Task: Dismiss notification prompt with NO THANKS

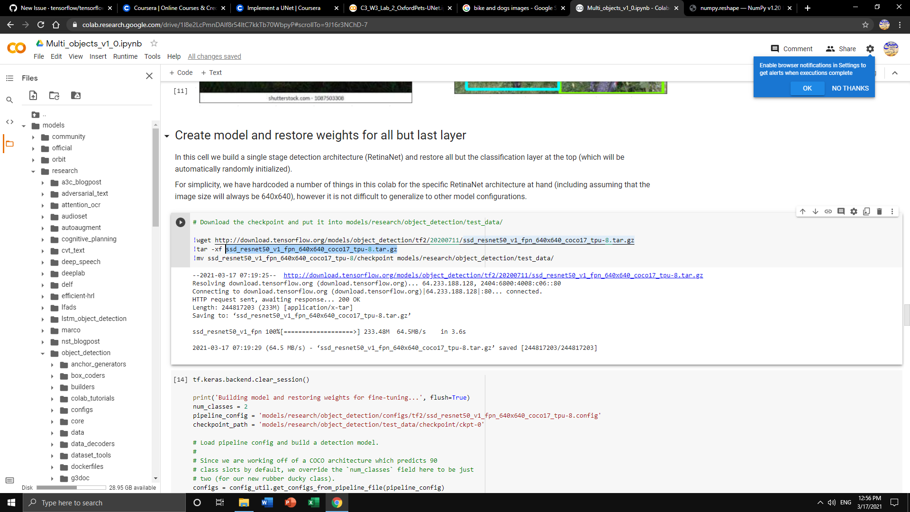Action: pyautogui.click(x=850, y=88)
